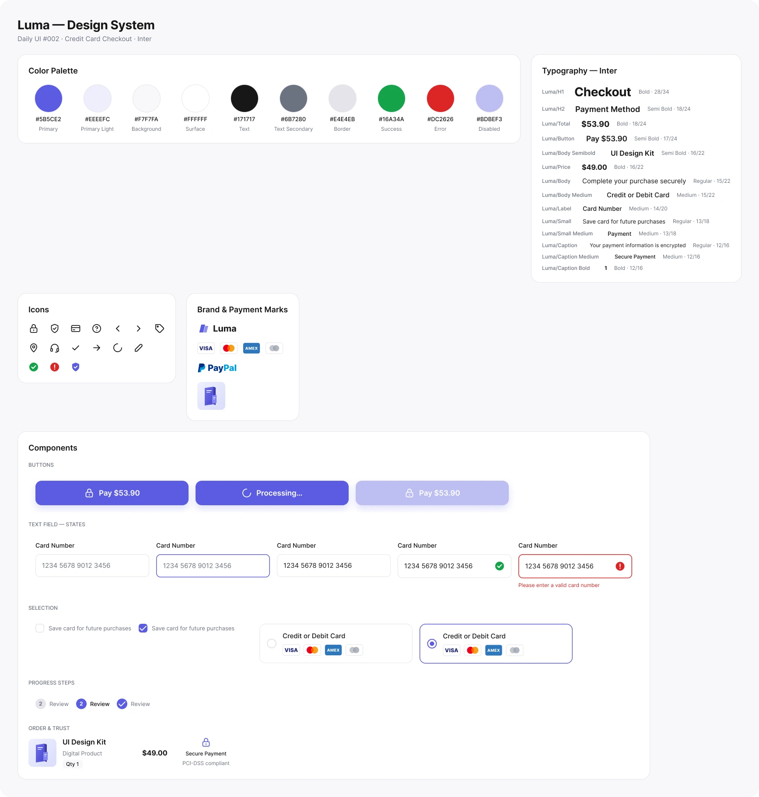Click the loading spinner icon in Icons panel
This screenshot has height=797, width=759.
coord(118,348)
